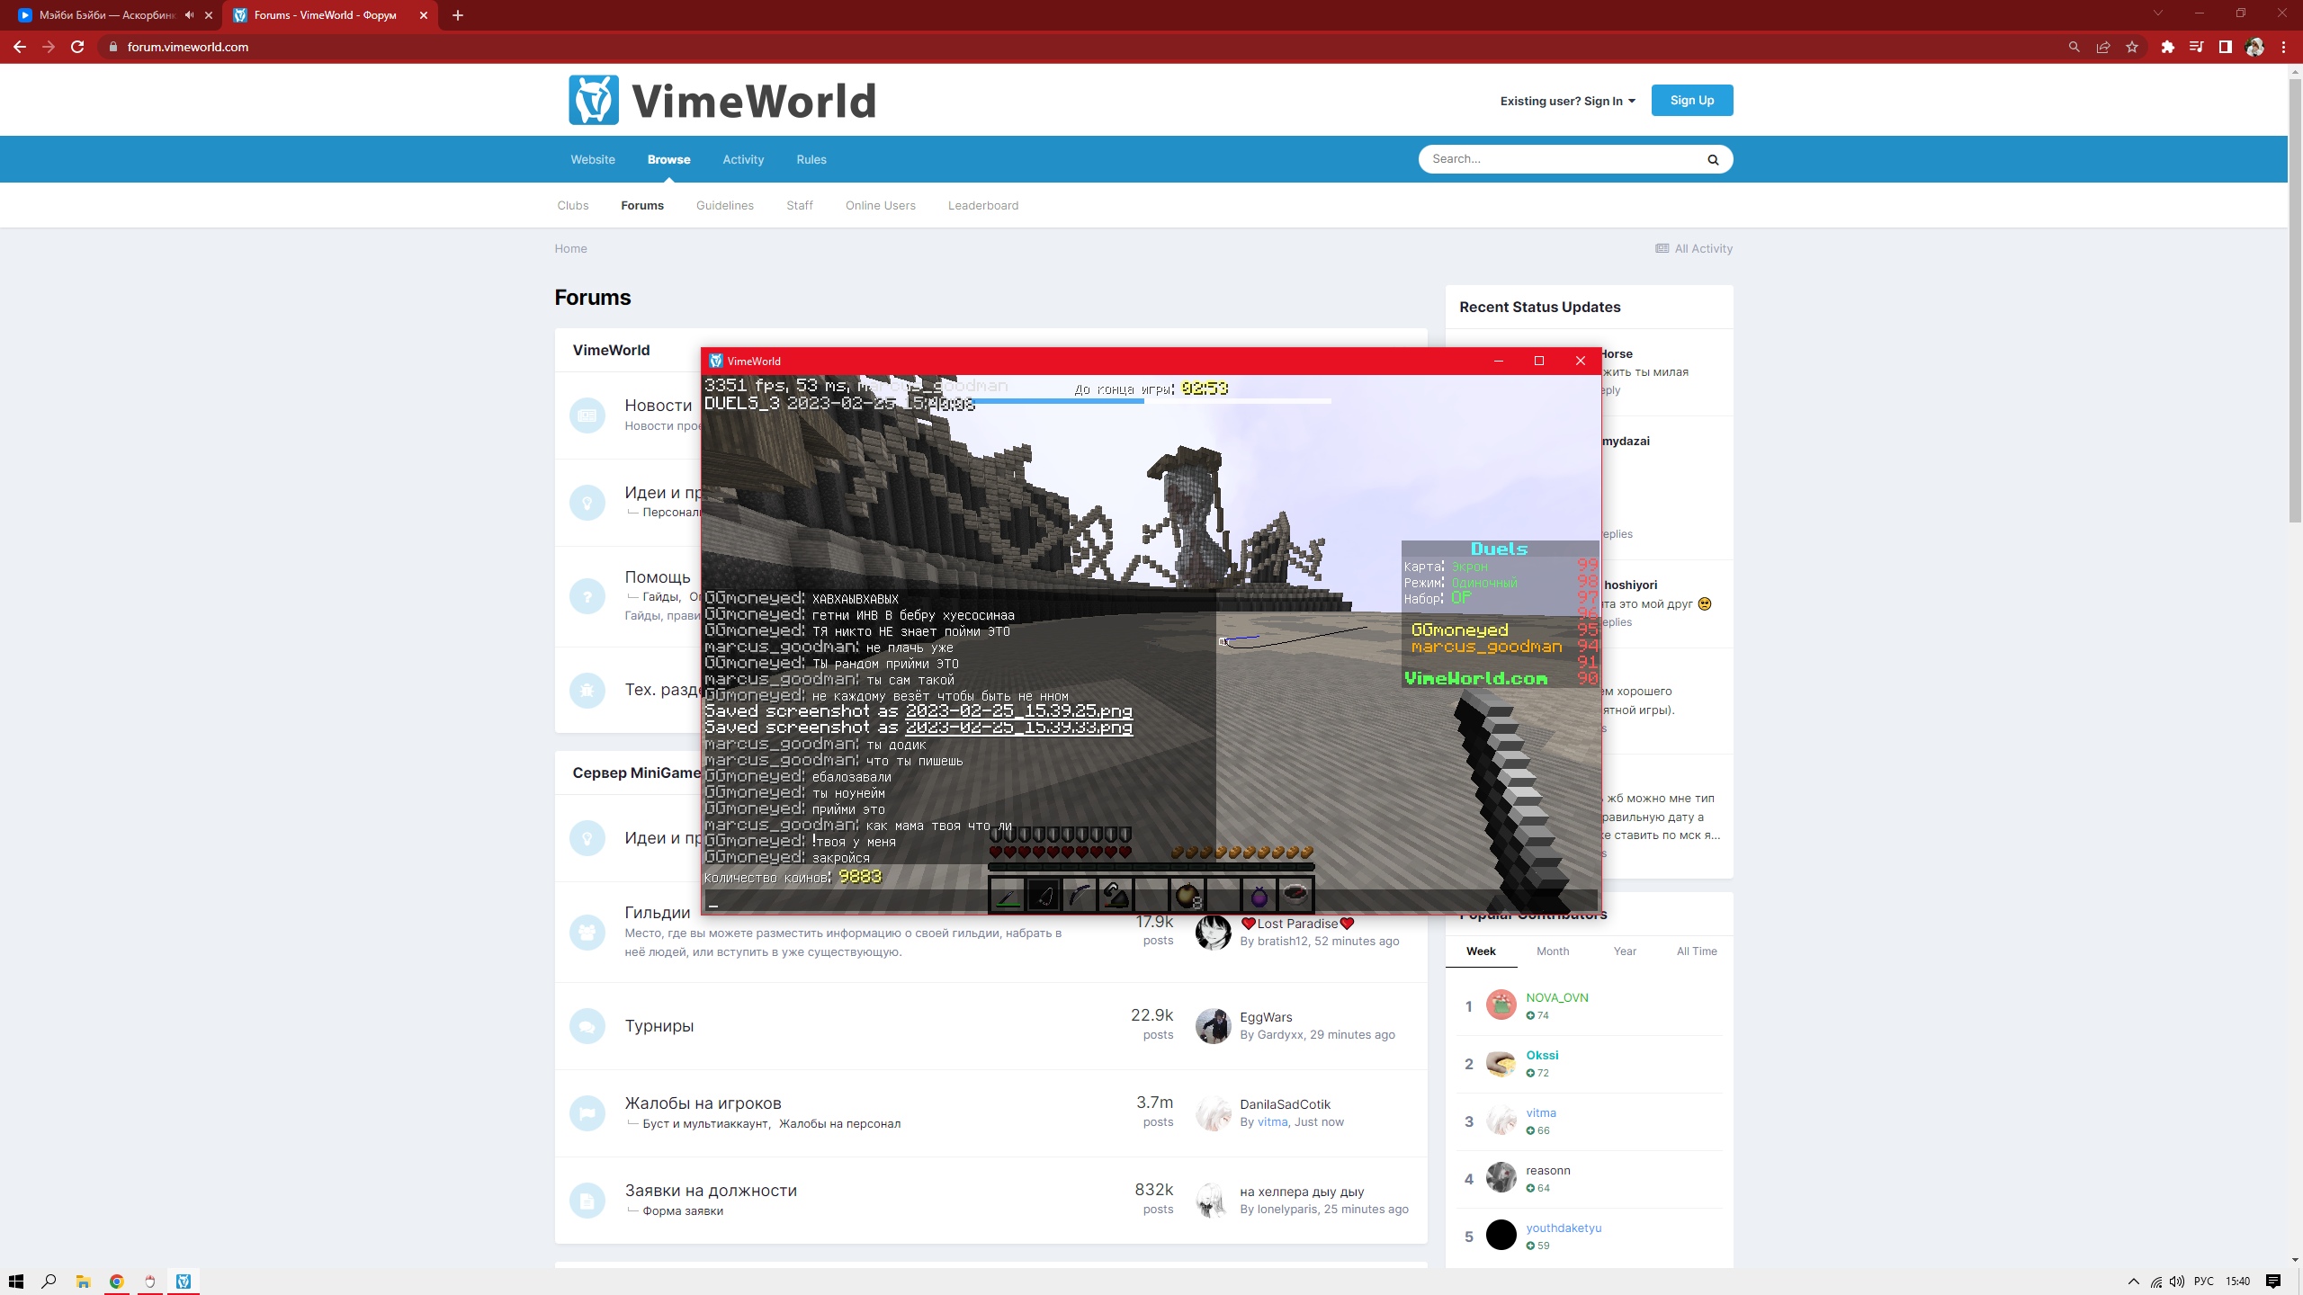Open the VimeWorld app in the taskbar
Screen dimensions: 2303x1295
pos(184,1282)
